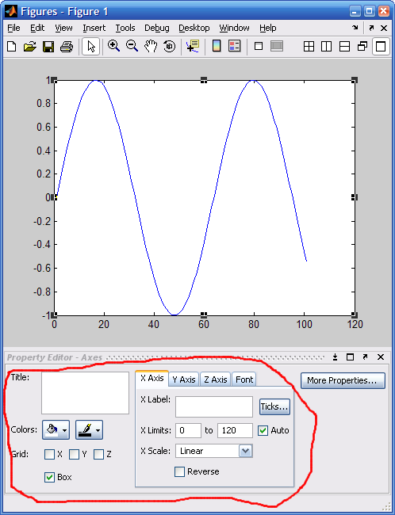Undock the figure using the menu bar arrow
This screenshot has width=395, height=515.
pyautogui.click(x=371, y=28)
